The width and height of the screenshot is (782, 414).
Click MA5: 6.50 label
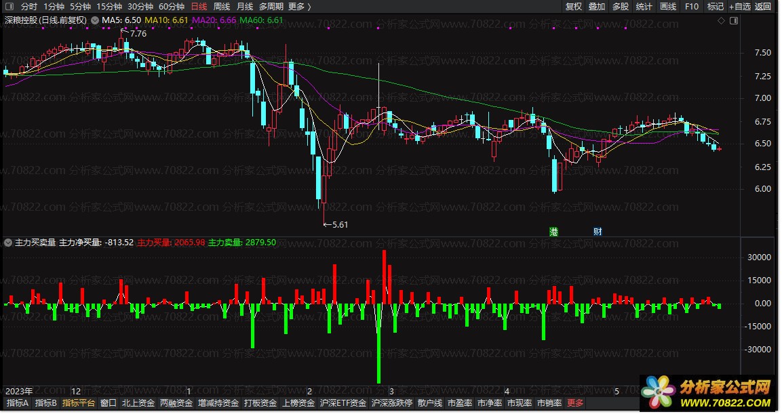(121, 20)
